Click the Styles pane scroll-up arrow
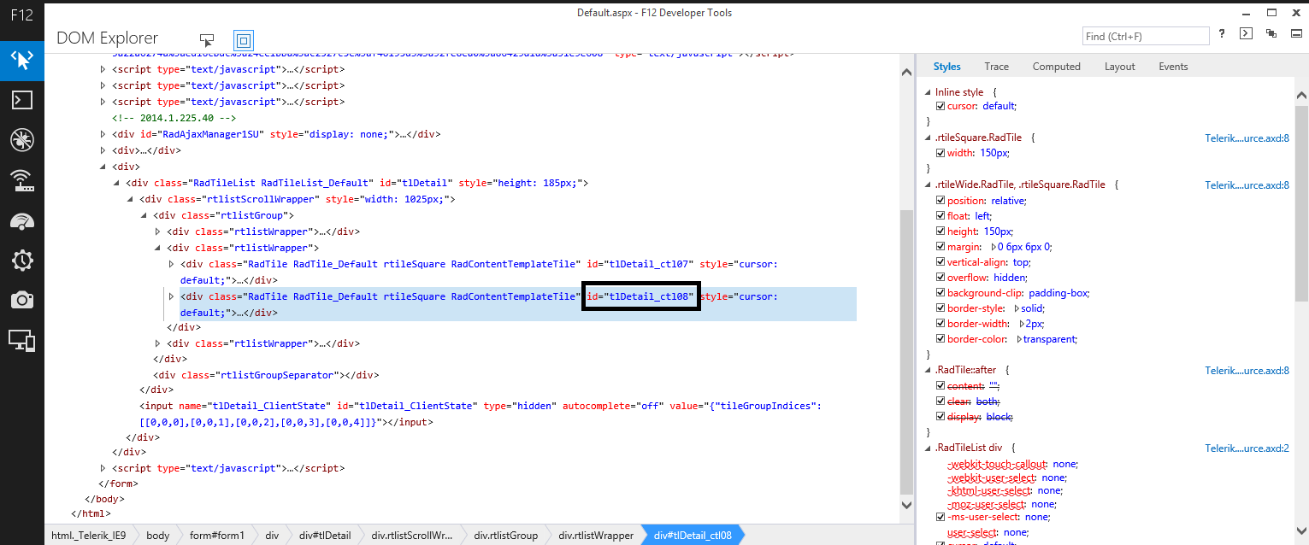The height and width of the screenshot is (545, 1309). (1301, 96)
